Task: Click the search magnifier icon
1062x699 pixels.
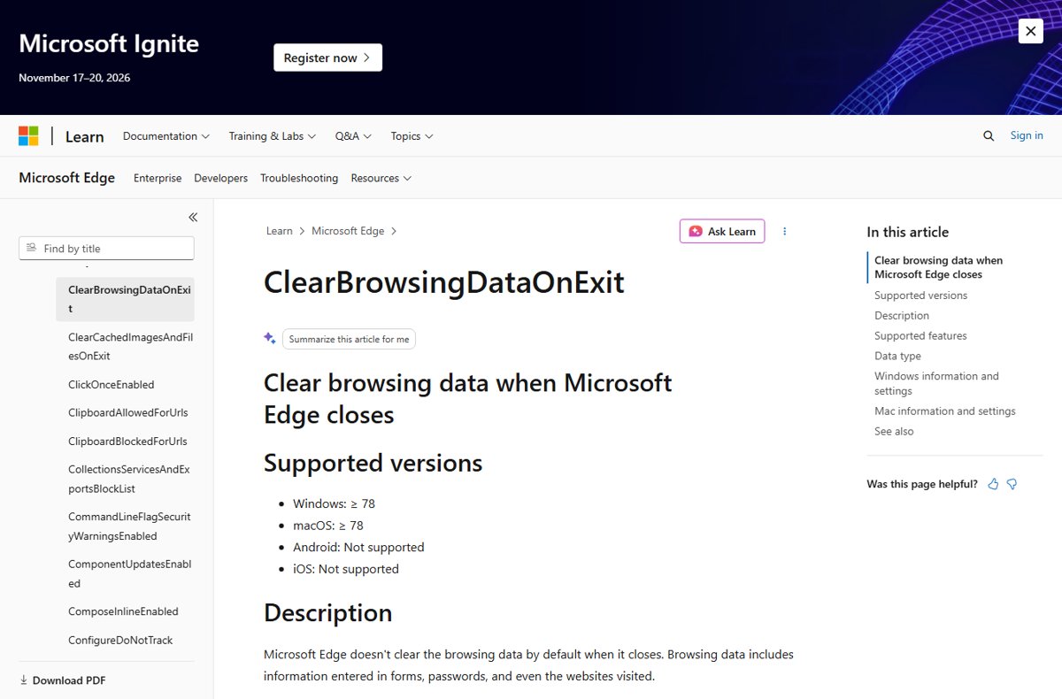Action: 989,136
